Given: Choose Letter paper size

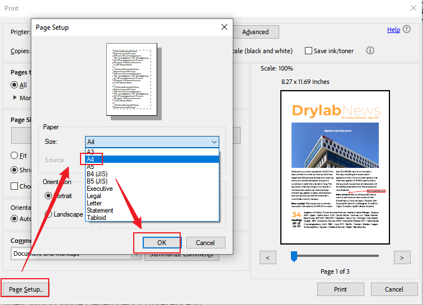Looking at the screenshot, I should click(152, 203).
